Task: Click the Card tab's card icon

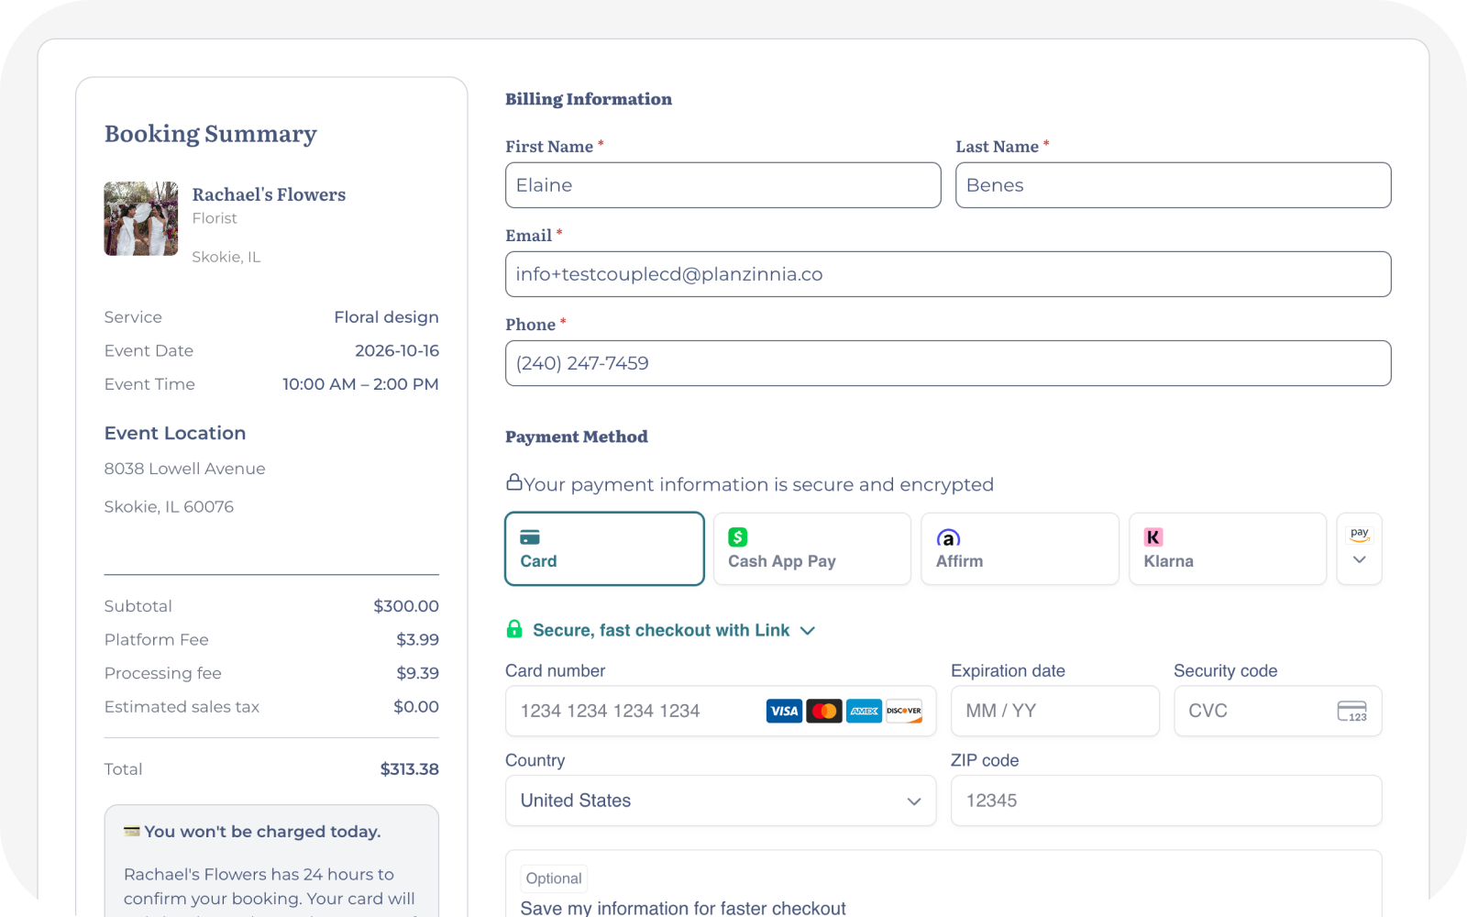Action: [x=530, y=537]
